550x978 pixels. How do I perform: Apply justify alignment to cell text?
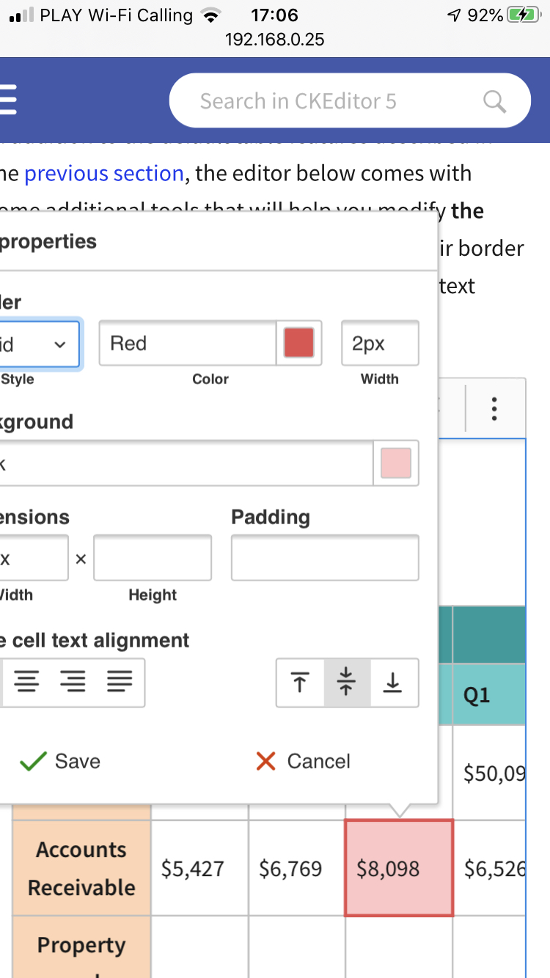120,683
